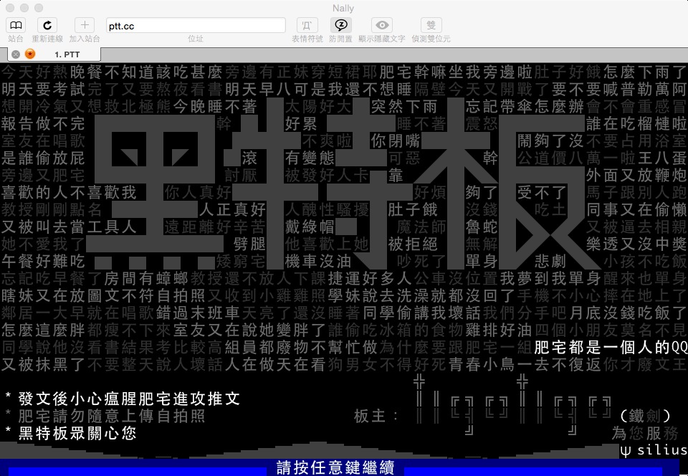
Task: Click the line 發文後小心瘟腥肥宅進攻推文
Action: point(130,399)
